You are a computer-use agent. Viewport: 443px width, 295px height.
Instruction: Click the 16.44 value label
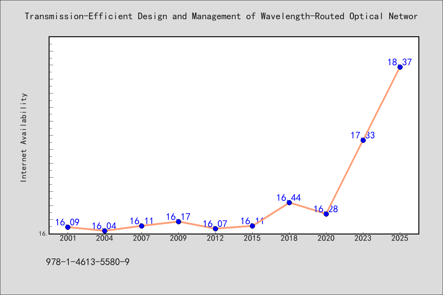click(289, 198)
